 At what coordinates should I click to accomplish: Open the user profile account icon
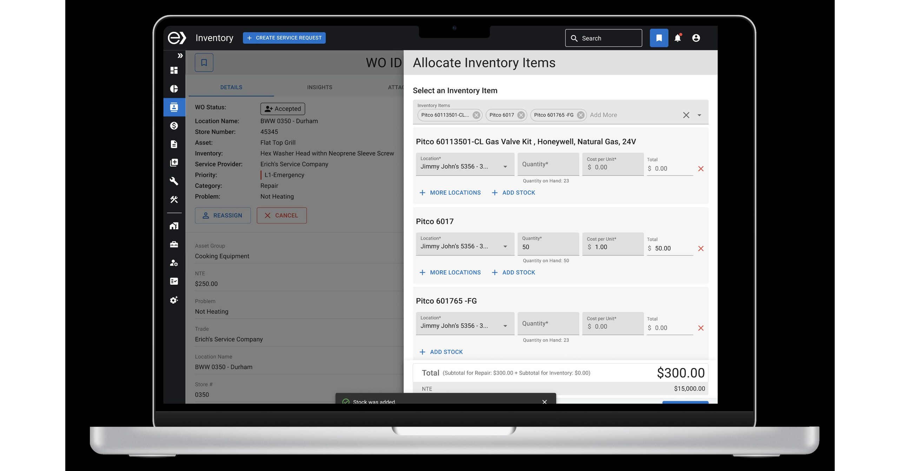pyautogui.click(x=696, y=38)
